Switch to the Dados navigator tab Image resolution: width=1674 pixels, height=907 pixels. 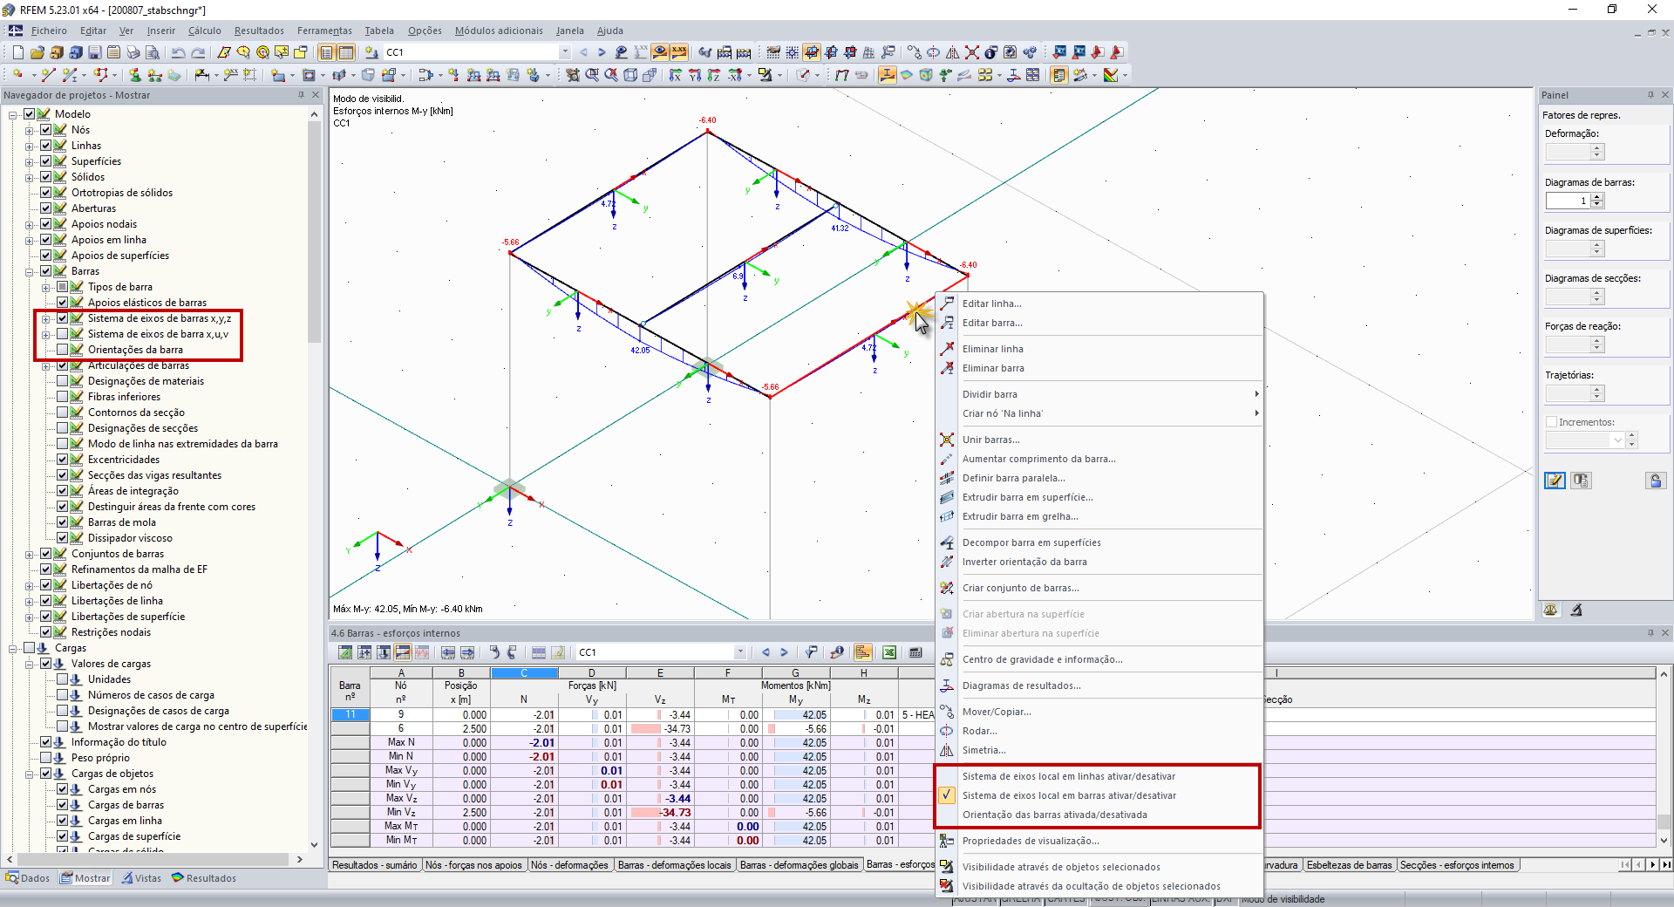pos(28,878)
